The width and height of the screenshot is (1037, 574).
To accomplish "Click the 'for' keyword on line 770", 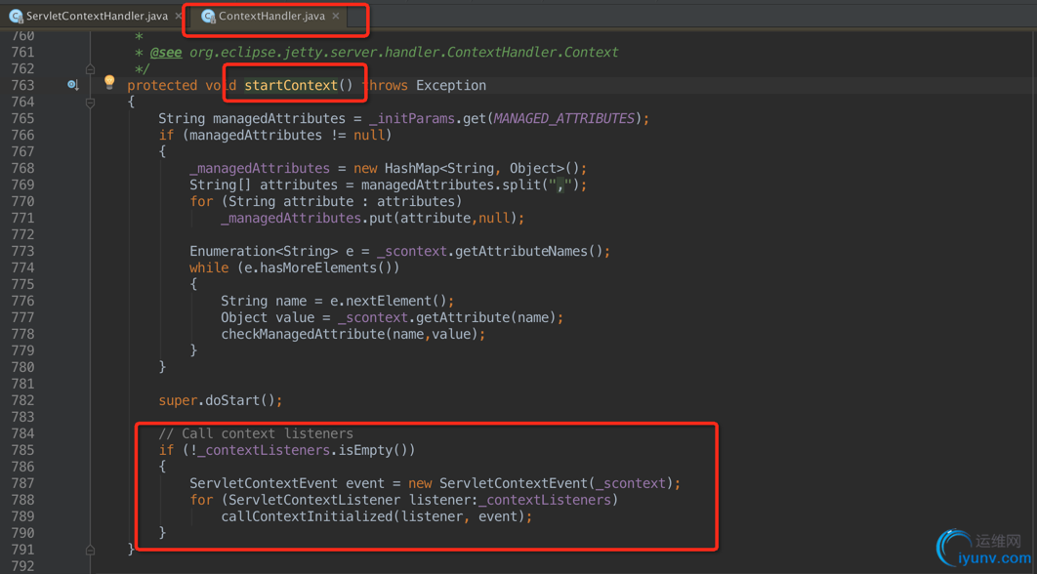I will tap(201, 201).
